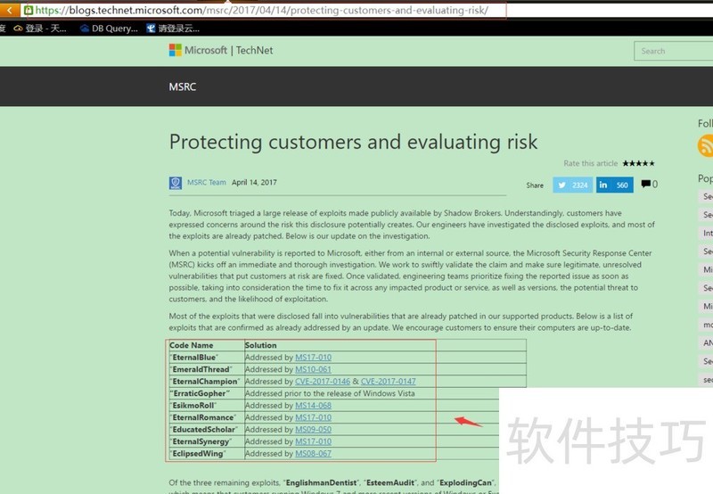Open the MS08-067 link for EclipsedWing
This screenshot has width=713, height=494.
click(314, 454)
